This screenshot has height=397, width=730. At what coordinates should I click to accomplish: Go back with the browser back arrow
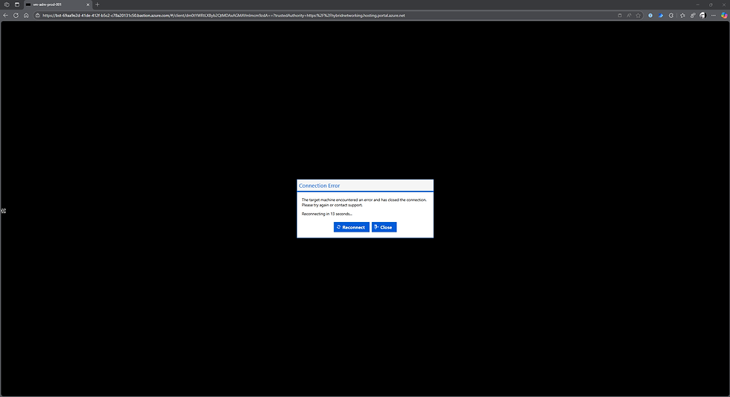coord(6,16)
